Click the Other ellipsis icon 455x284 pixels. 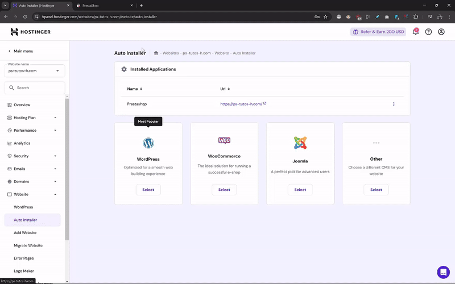click(x=376, y=143)
